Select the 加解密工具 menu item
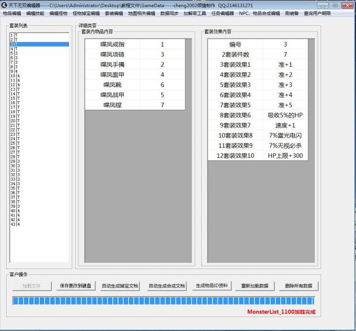356x331 pixels. (195, 13)
